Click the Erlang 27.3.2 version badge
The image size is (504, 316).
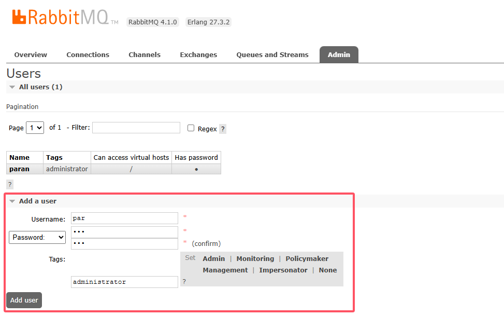point(208,22)
